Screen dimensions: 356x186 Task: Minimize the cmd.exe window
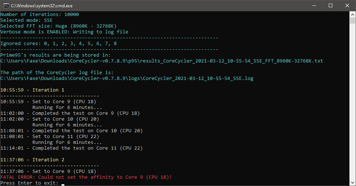(x=314, y=6)
